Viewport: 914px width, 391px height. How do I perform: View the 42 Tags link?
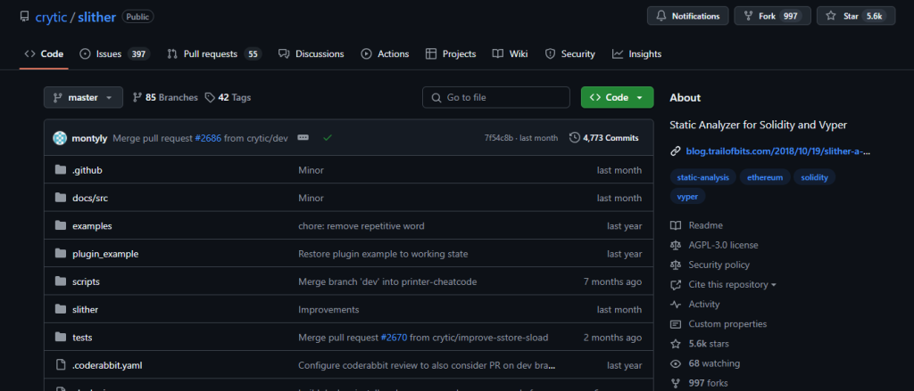coord(228,98)
